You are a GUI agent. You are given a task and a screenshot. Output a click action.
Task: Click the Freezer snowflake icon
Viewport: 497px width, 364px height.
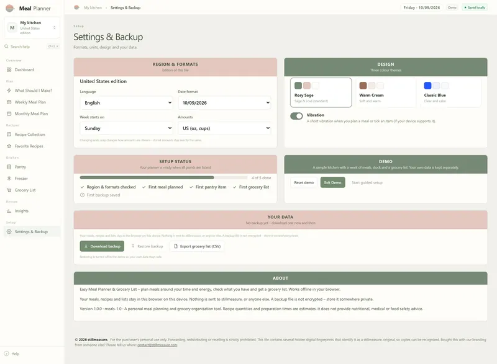point(9,179)
